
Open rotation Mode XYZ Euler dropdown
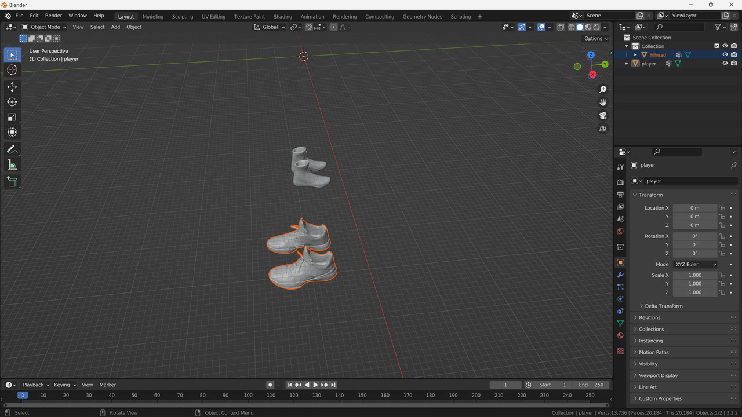(695, 265)
